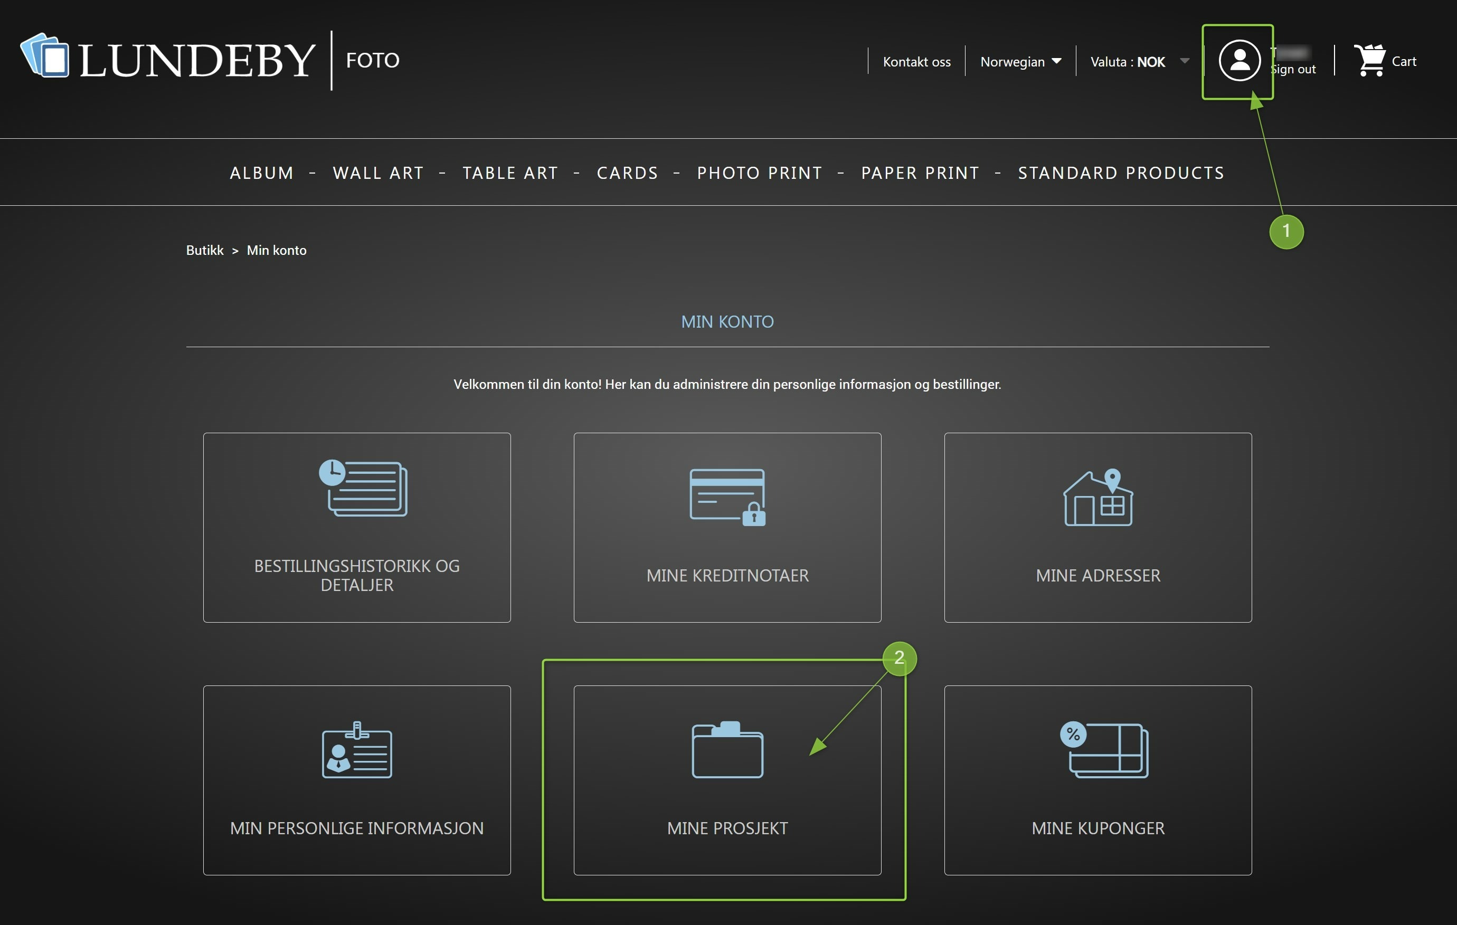
Task: Open the shopping cart icon
Action: coord(1370,61)
